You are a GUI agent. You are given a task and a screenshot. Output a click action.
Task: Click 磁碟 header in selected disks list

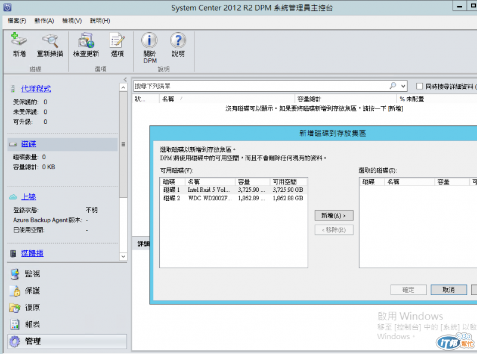(372, 182)
